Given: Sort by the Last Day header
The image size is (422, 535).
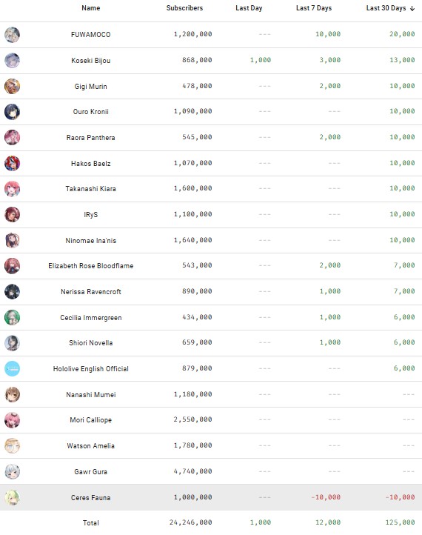Looking at the screenshot, I should (x=249, y=8).
